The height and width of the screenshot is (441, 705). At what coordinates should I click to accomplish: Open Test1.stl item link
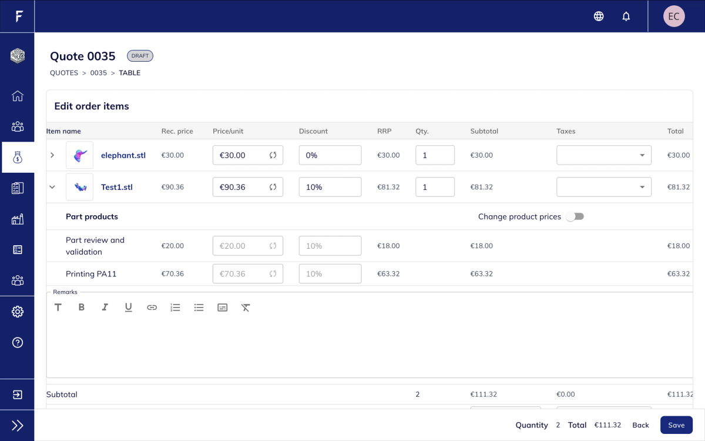(117, 187)
